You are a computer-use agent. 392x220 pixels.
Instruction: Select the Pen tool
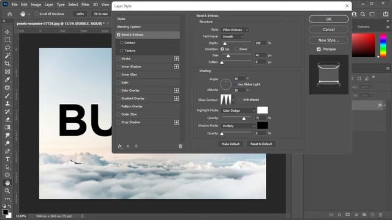pos(7,151)
